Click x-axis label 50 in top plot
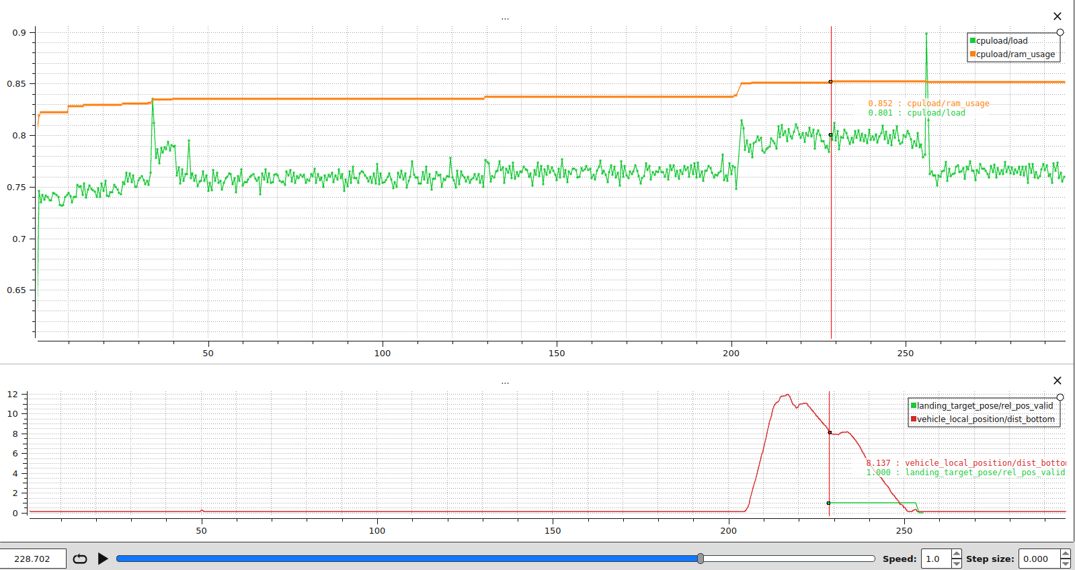 (x=208, y=353)
